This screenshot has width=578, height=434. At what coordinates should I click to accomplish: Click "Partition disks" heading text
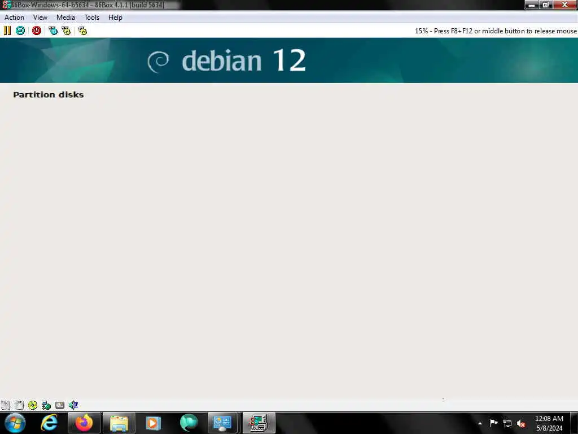[49, 95]
